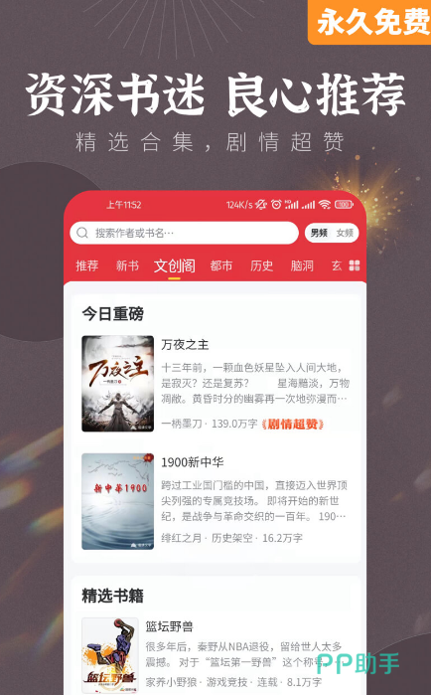This screenshot has width=431, height=695.
Task: Open 篮坛野兽 book cover
Action: point(110,655)
